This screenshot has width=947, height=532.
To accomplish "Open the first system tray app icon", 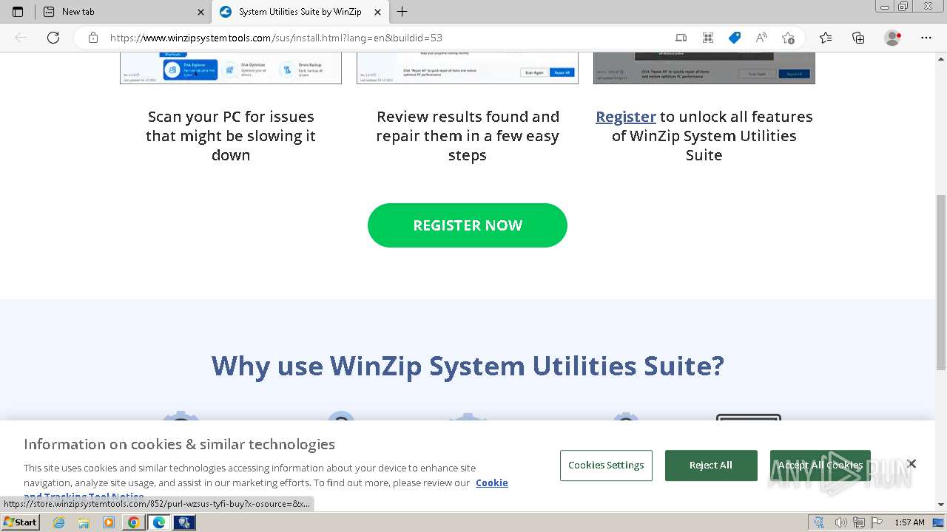I will coord(819,522).
